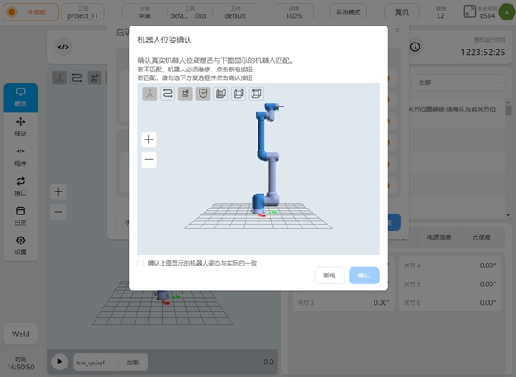Image resolution: width=516 pixels, height=377 pixels.
Task: Open the 设置 settings sidebar item
Action: coord(20,245)
